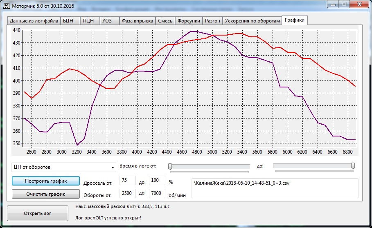Screen dimensions: 372x228
Task: Click the Дроссель до field with 100
Action: [x=157, y=181]
